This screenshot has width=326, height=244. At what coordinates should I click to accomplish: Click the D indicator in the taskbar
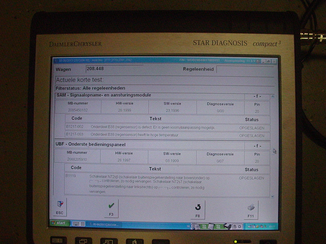coord(240,226)
